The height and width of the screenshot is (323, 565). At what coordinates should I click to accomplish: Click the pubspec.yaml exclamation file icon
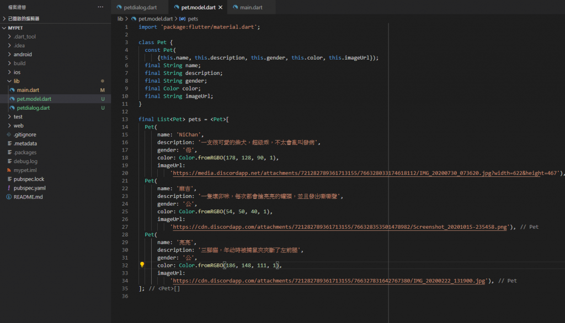[x=9, y=188]
